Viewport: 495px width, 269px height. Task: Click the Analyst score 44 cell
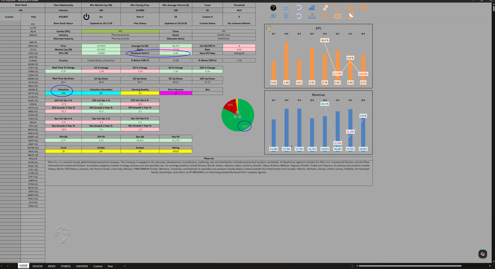[x=140, y=151]
